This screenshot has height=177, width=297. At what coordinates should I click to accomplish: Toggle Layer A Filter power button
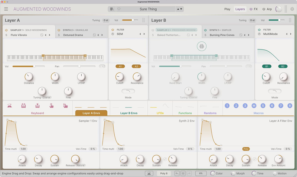(x=113, y=30)
